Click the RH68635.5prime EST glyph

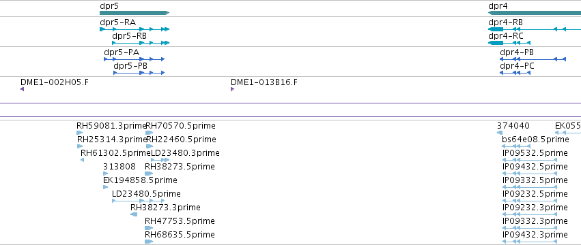tap(149, 242)
